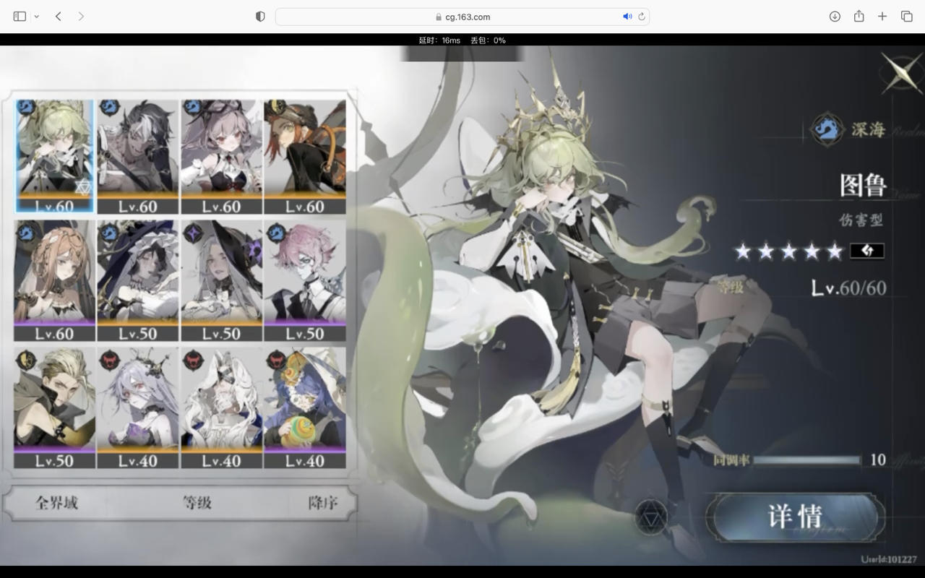
Task: Select the orange-haired goggles Lv.60 card
Action: coord(304,156)
